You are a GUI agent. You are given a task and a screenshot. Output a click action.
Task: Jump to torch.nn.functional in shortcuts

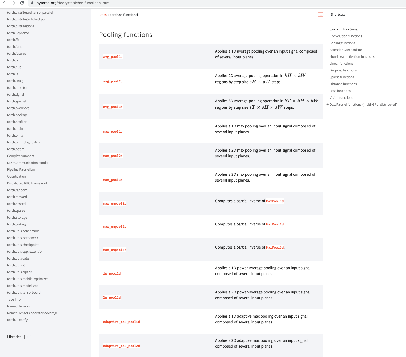click(x=344, y=29)
